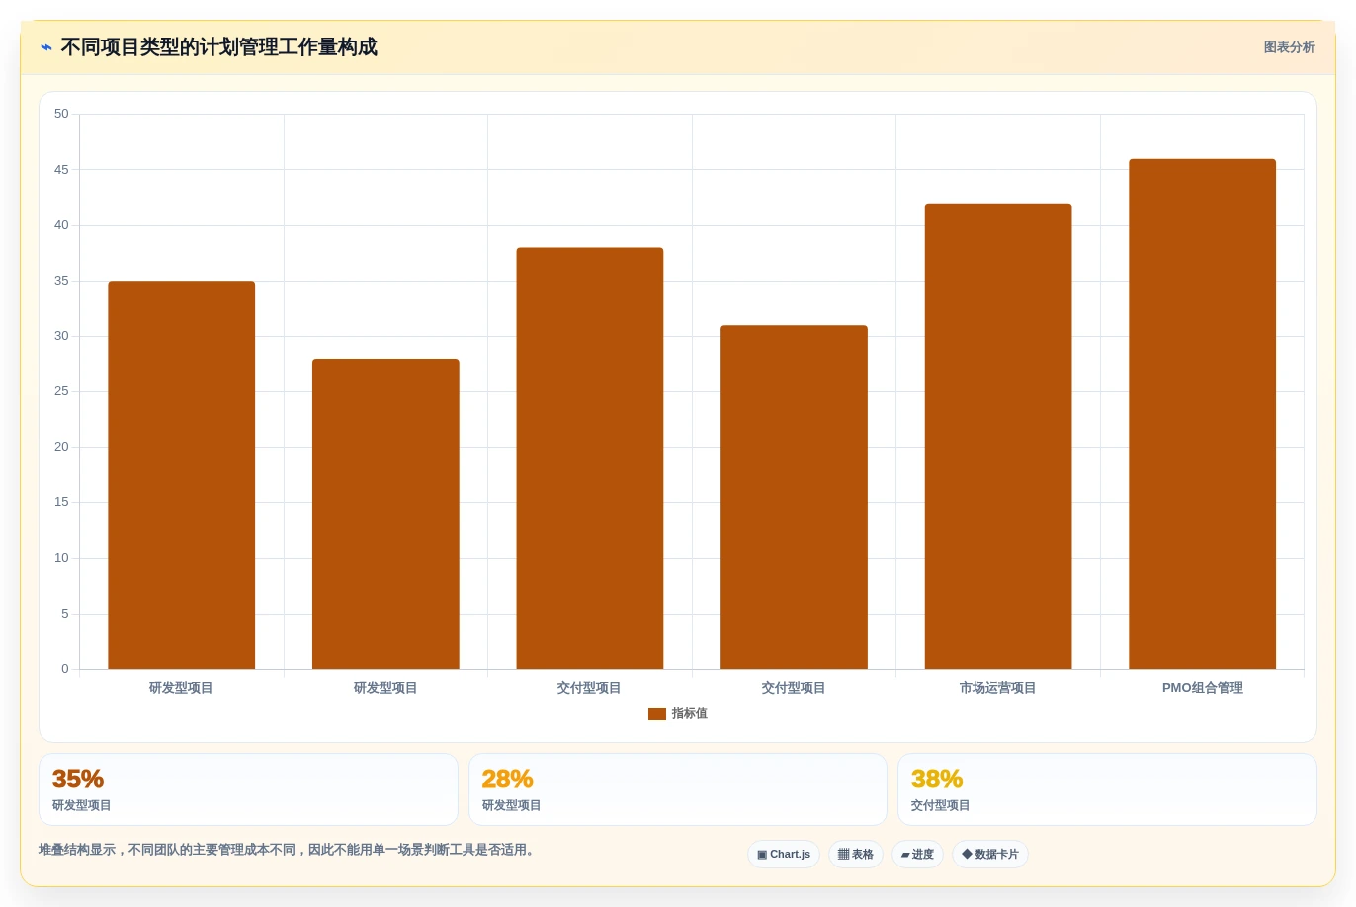Click the 35% 研发型项目 data card
This screenshot has height=907, width=1356.
(x=248, y=789)
